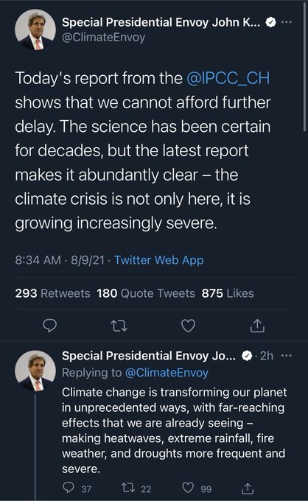Image resolution: width=308 pixels, height=501 pixels.
Task: Click the verified badge beside the main author name
Action: pos(271,22)
